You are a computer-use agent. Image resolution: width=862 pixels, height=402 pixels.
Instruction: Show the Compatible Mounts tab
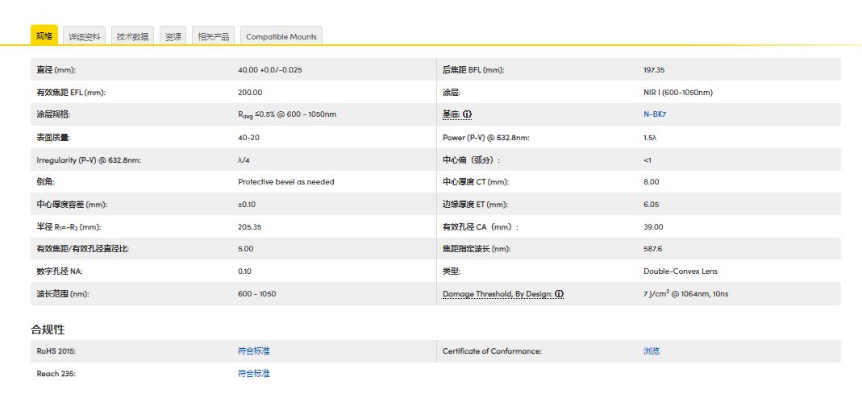pyautogui.click(x=281, y=36)
